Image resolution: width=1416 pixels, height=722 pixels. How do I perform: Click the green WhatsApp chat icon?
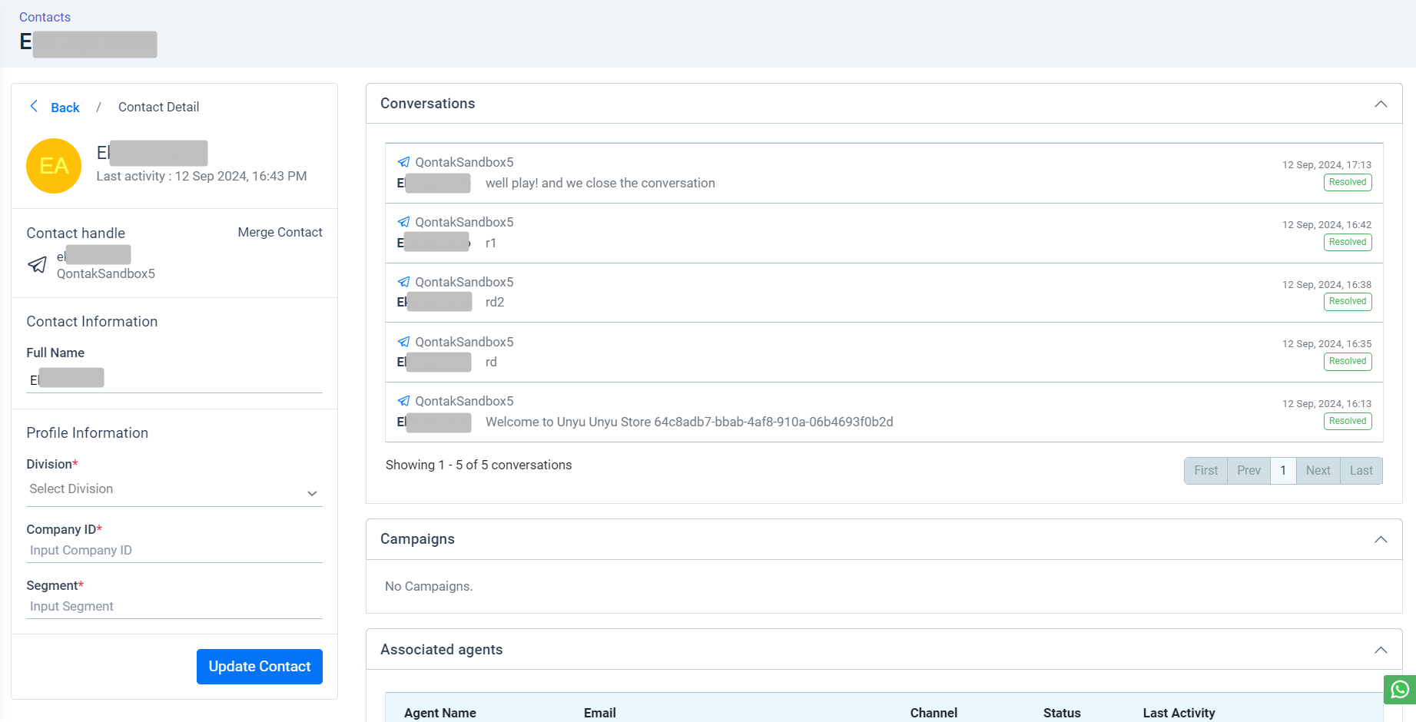(1399, 689)
